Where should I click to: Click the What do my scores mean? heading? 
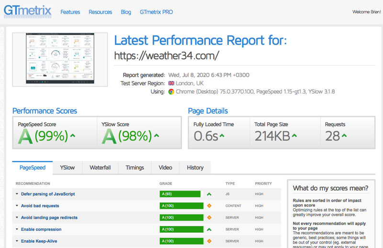click(x=330, y=188)
